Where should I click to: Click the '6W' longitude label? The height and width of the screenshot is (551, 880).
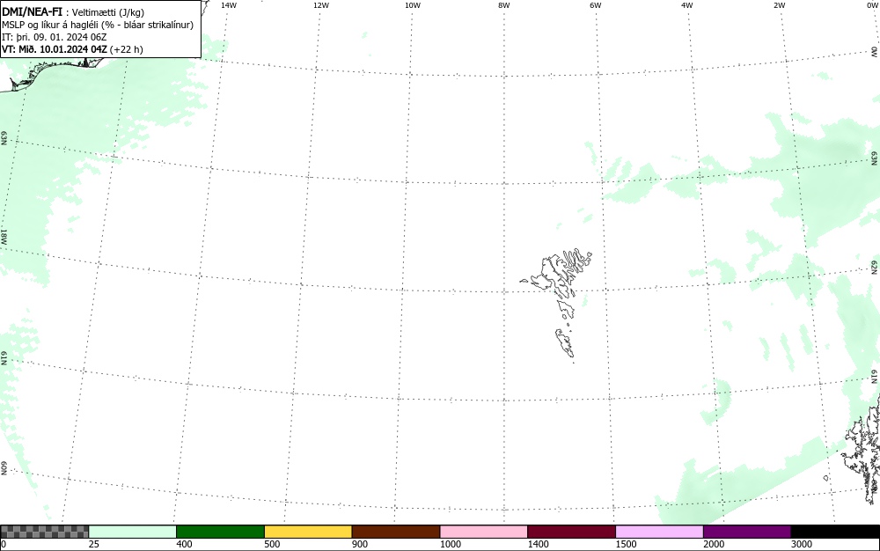(x=596, y=5)
